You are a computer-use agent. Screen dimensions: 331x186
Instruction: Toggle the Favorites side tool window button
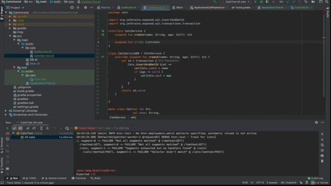coord(2,165)
